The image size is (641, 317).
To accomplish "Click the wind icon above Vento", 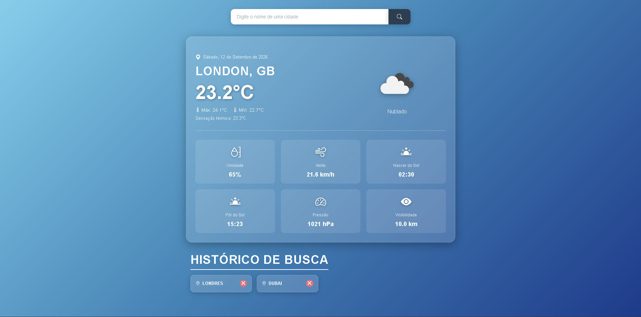I will click(x=320, y=152).
